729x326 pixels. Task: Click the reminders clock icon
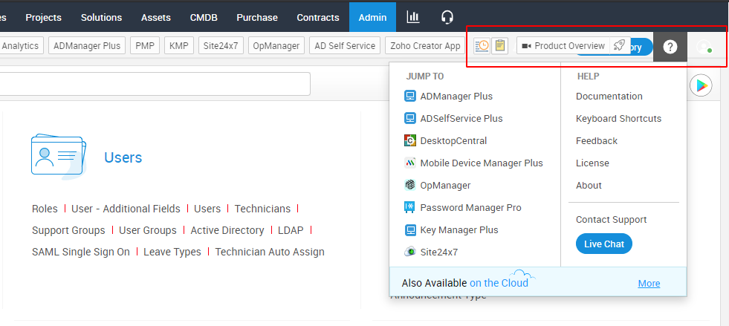click(482, 46)
